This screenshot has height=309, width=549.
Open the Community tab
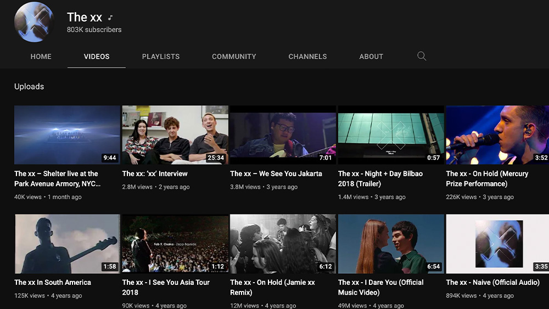point(234,57)
